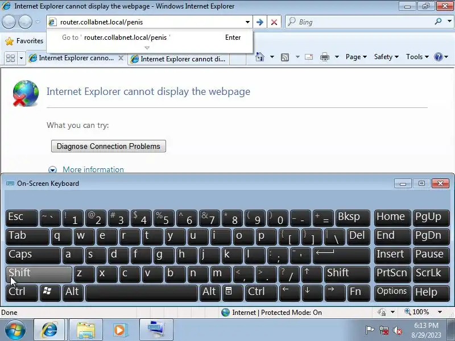Screen dimensions: 455x341
Task: Open the Safety menu
Action: [x=386, y=57]
